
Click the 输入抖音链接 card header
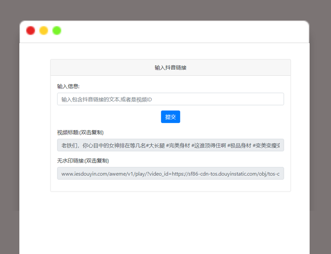click(170, 68)
